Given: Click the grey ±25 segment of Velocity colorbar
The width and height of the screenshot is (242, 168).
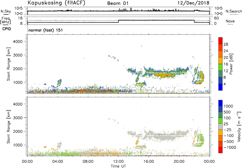Looking at the screenshot, I should (x=221, y=126).
